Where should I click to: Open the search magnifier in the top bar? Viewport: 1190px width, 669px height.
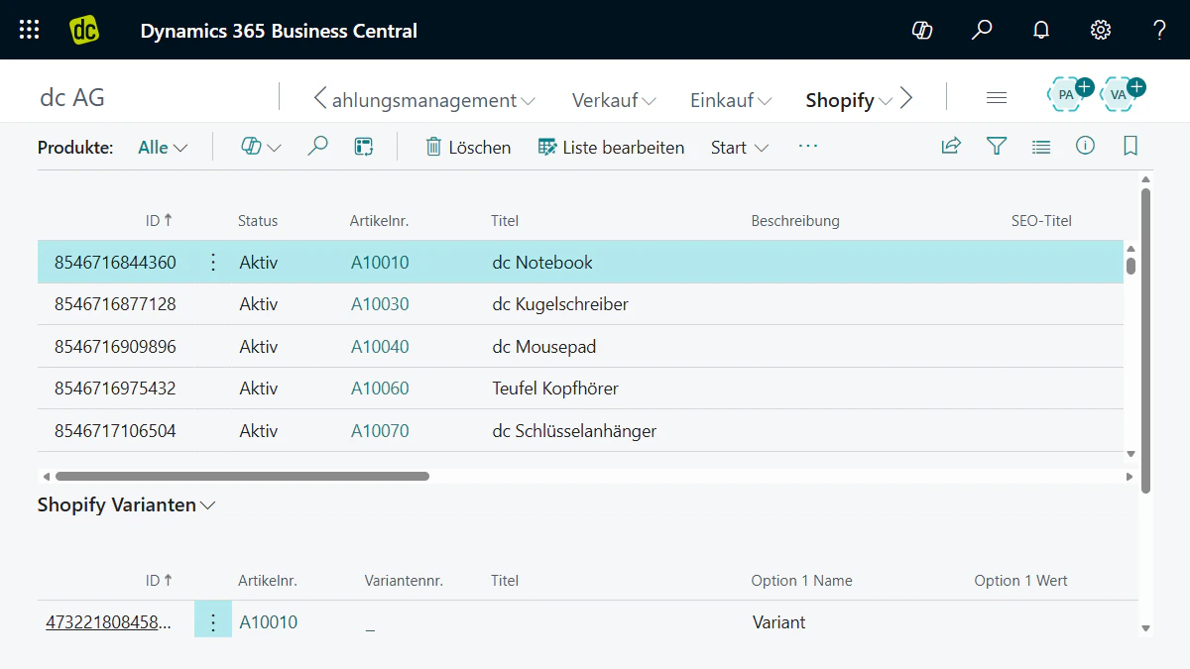(x=982, y=30)
